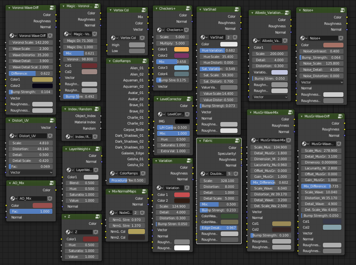Viewport: 356px width, 265px height.
Task: Click the node group icon in the Noise+ header
Action: (x=343, y=10)
